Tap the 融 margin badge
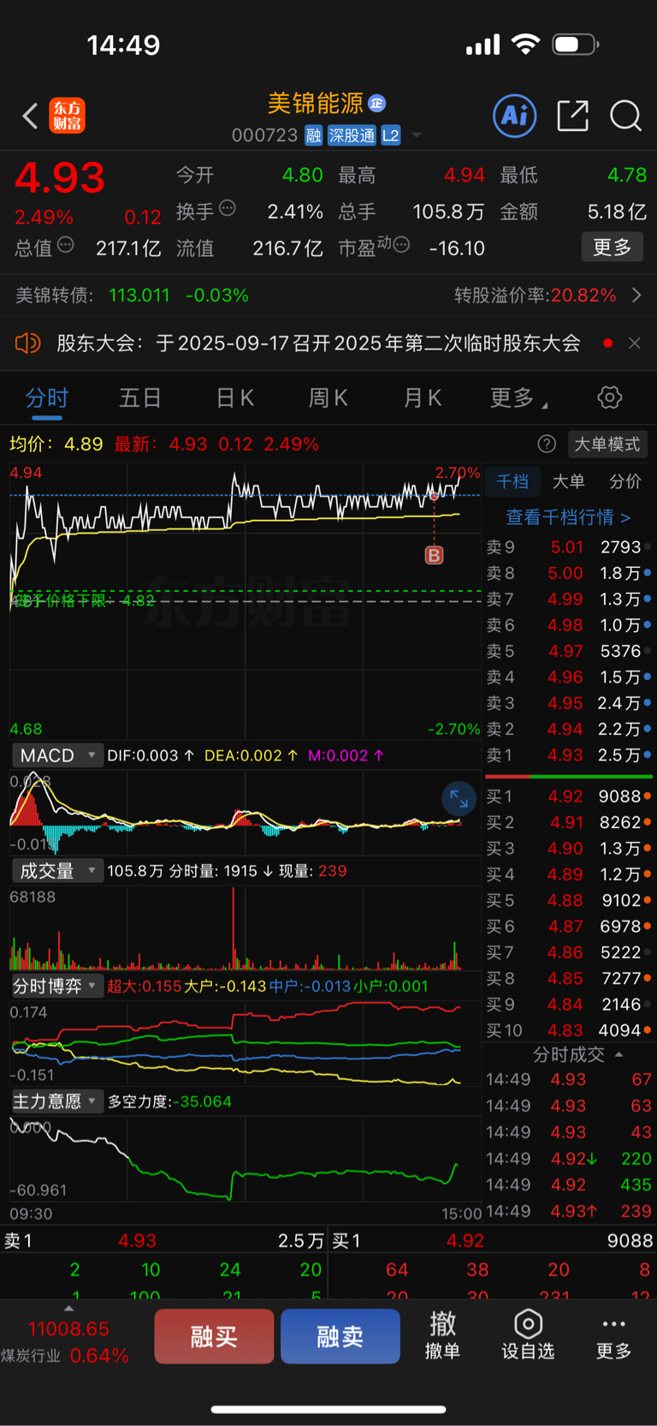This screenshot has height=1426, width=657. coord(313,135)
